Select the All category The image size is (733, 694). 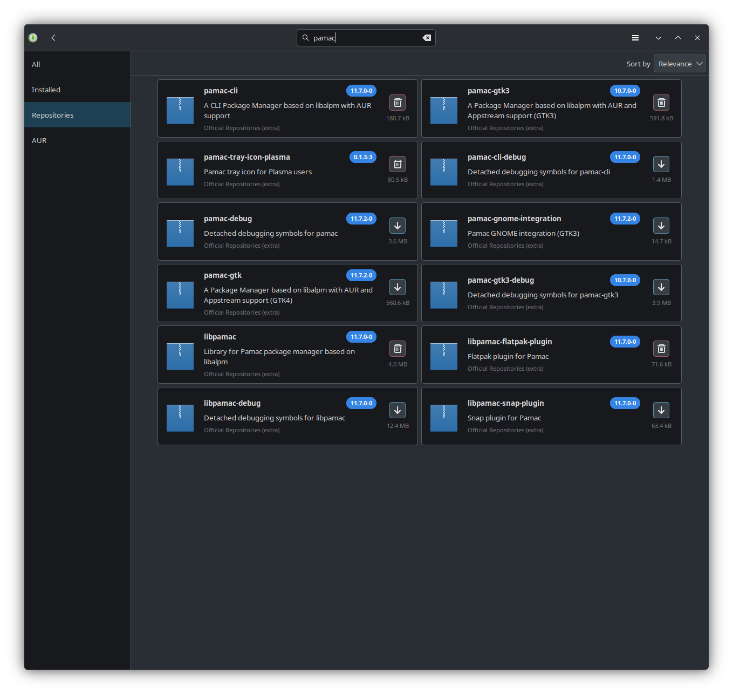click(x=78, y=64)
